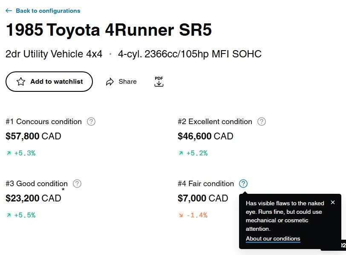The image size is (346, 255).
Task: Click the $7,000 CAD Fair value
Action: [203, 198]
